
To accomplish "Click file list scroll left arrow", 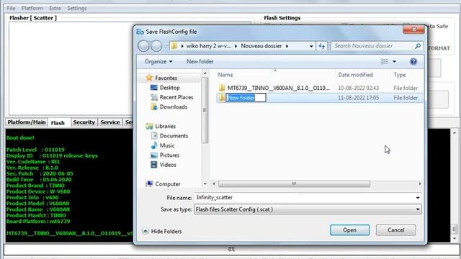I will (x=214, y=184).
